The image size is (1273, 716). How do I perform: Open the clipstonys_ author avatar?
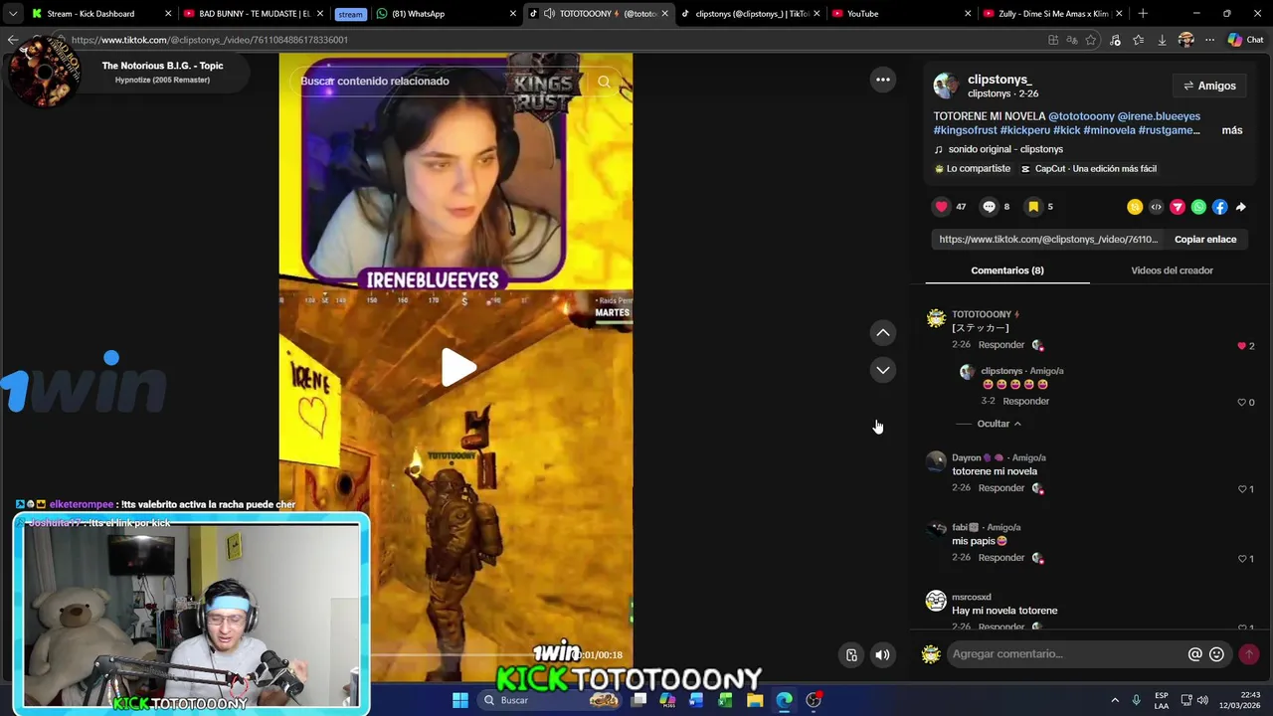(x=946, y=86)
